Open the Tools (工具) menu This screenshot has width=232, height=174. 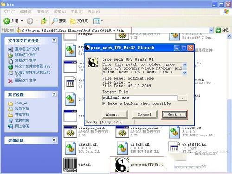(77, 12)
